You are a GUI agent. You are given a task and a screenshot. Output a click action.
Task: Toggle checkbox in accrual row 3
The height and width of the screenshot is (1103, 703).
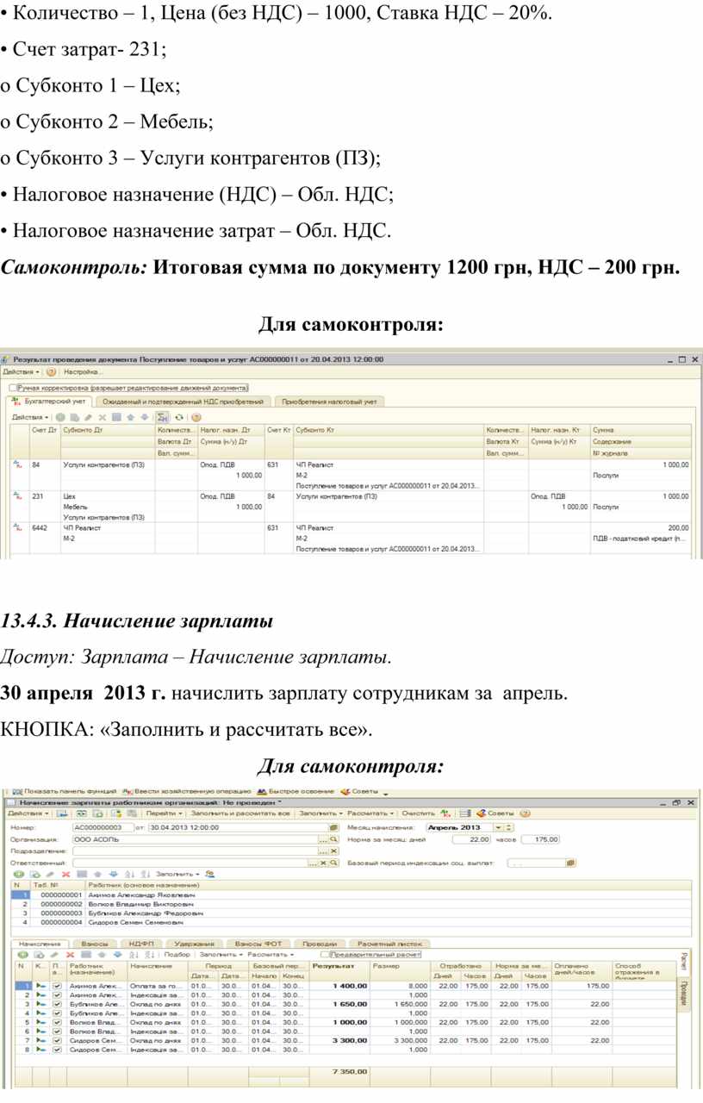pos(57,1004)
